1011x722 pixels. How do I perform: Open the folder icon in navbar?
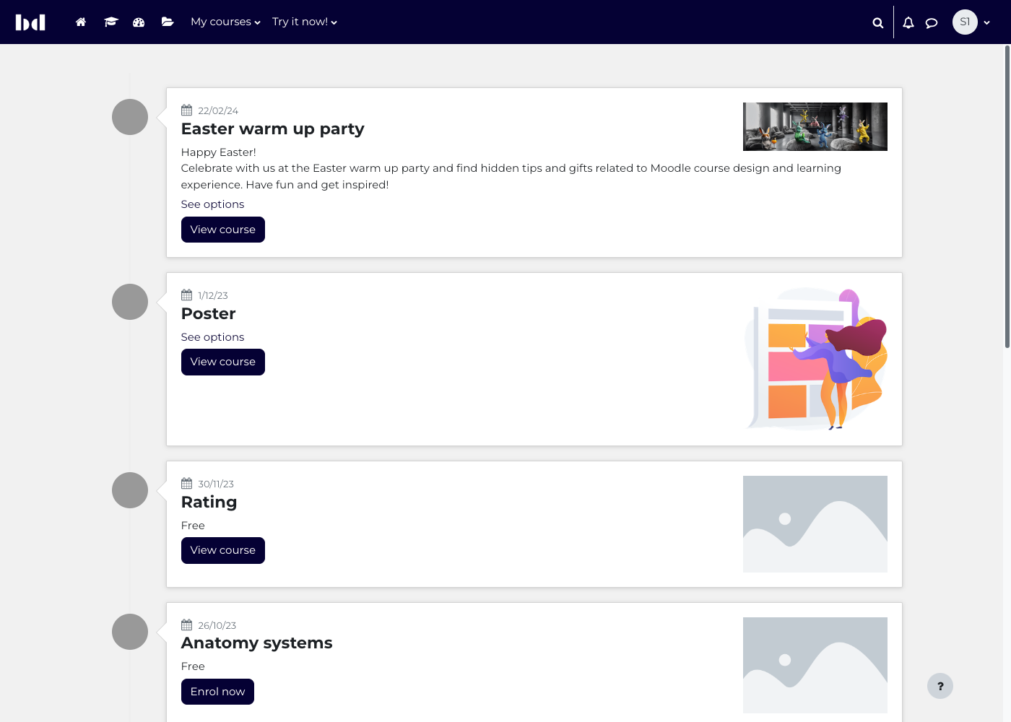(x=168, y=22)
